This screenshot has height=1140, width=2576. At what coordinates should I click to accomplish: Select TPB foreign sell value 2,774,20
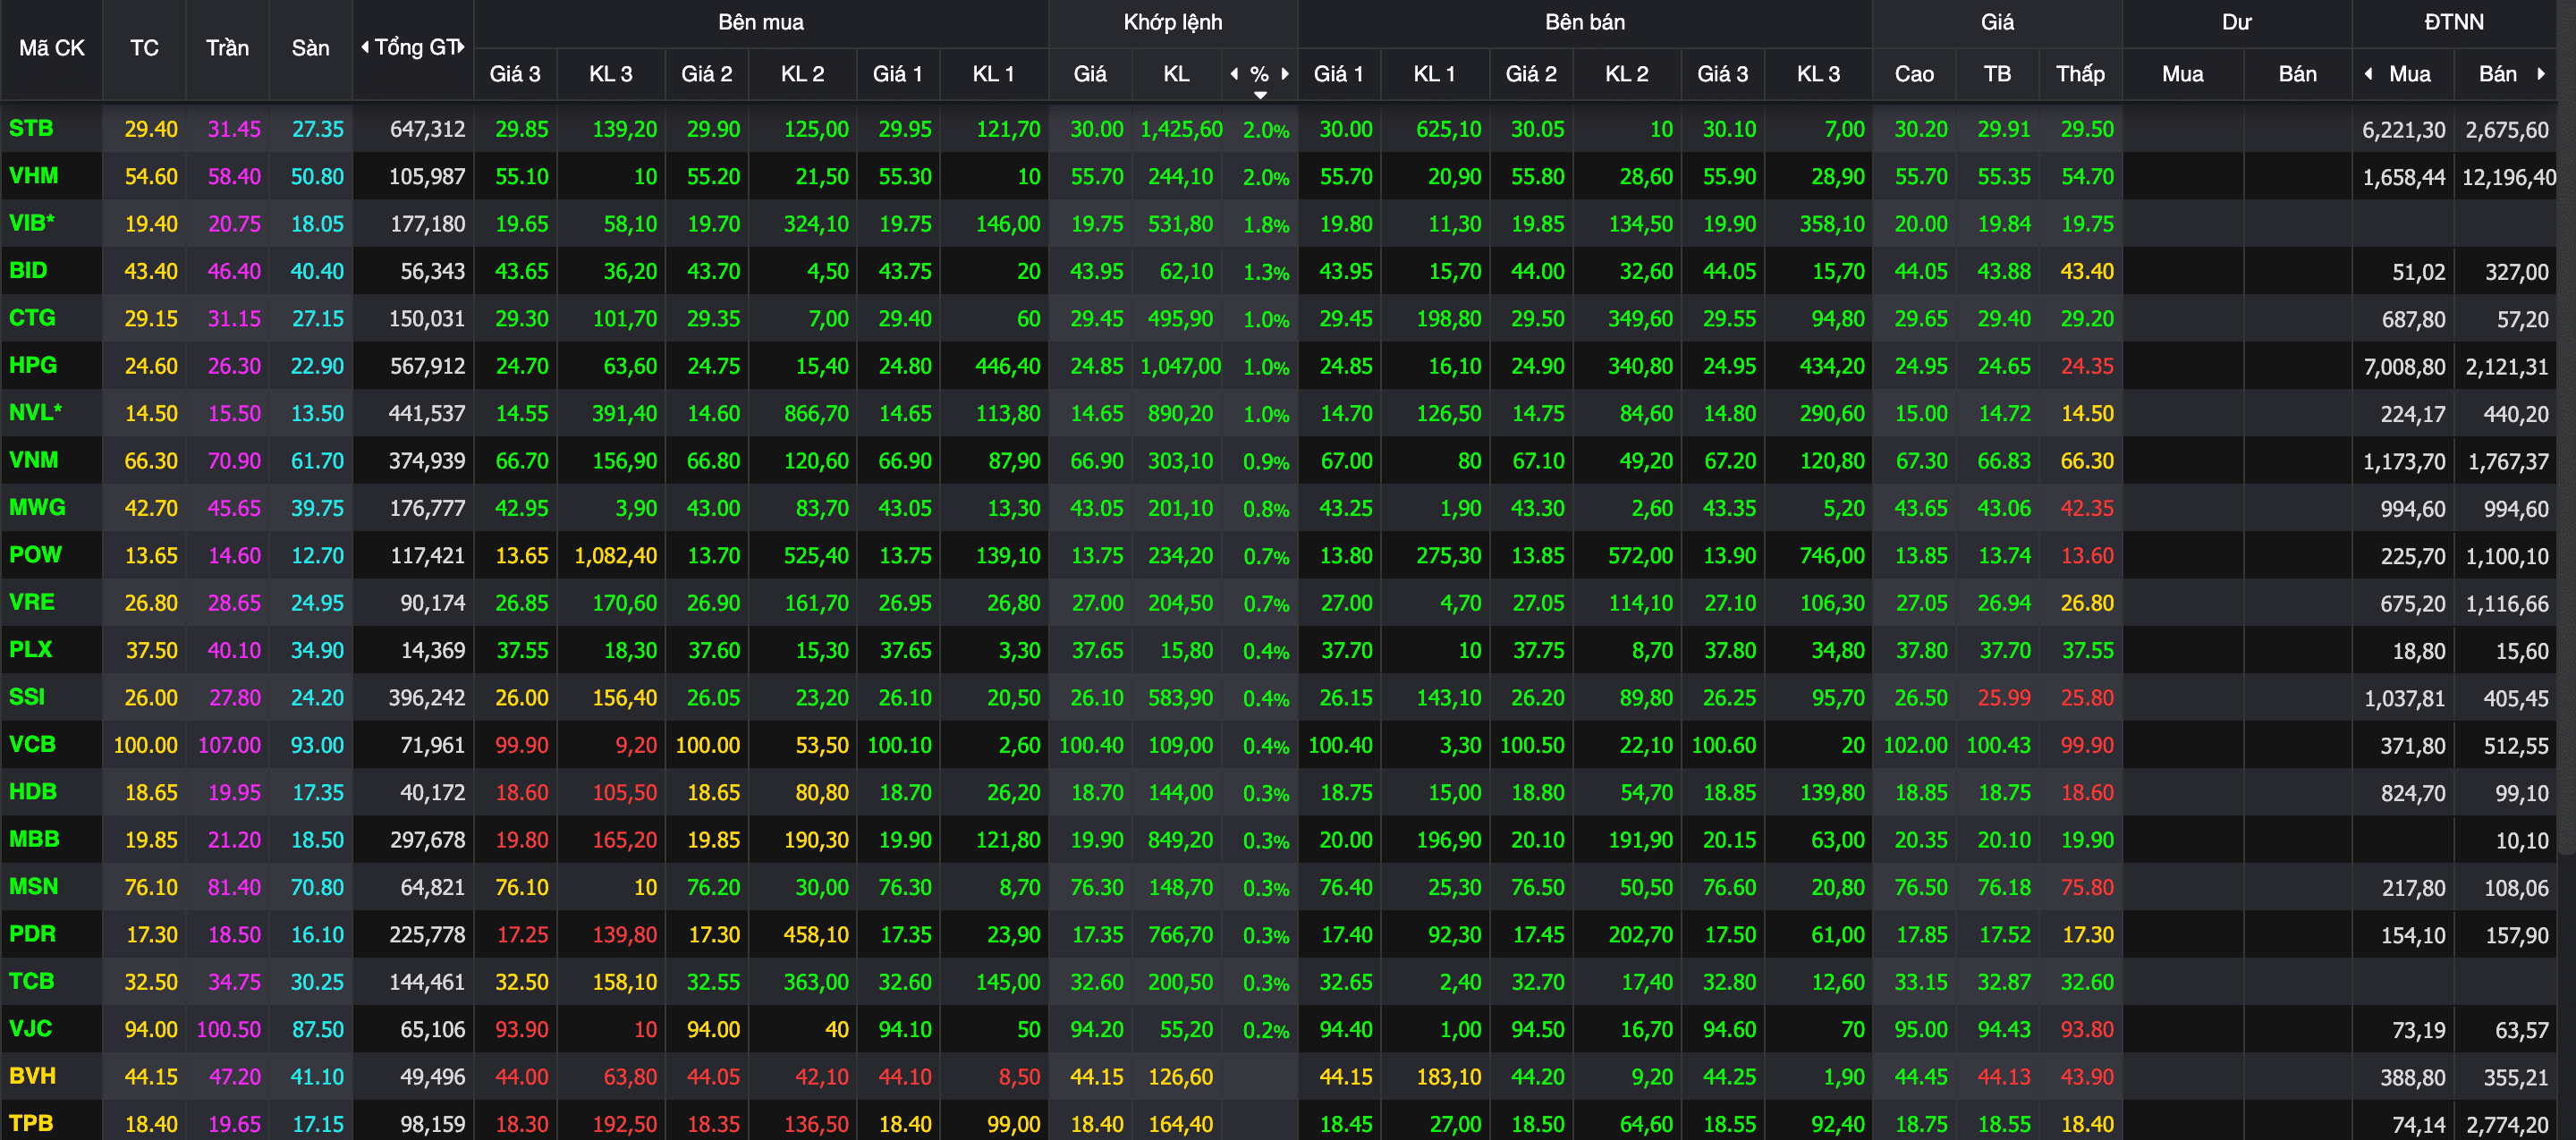(x=2507, y=1124)
